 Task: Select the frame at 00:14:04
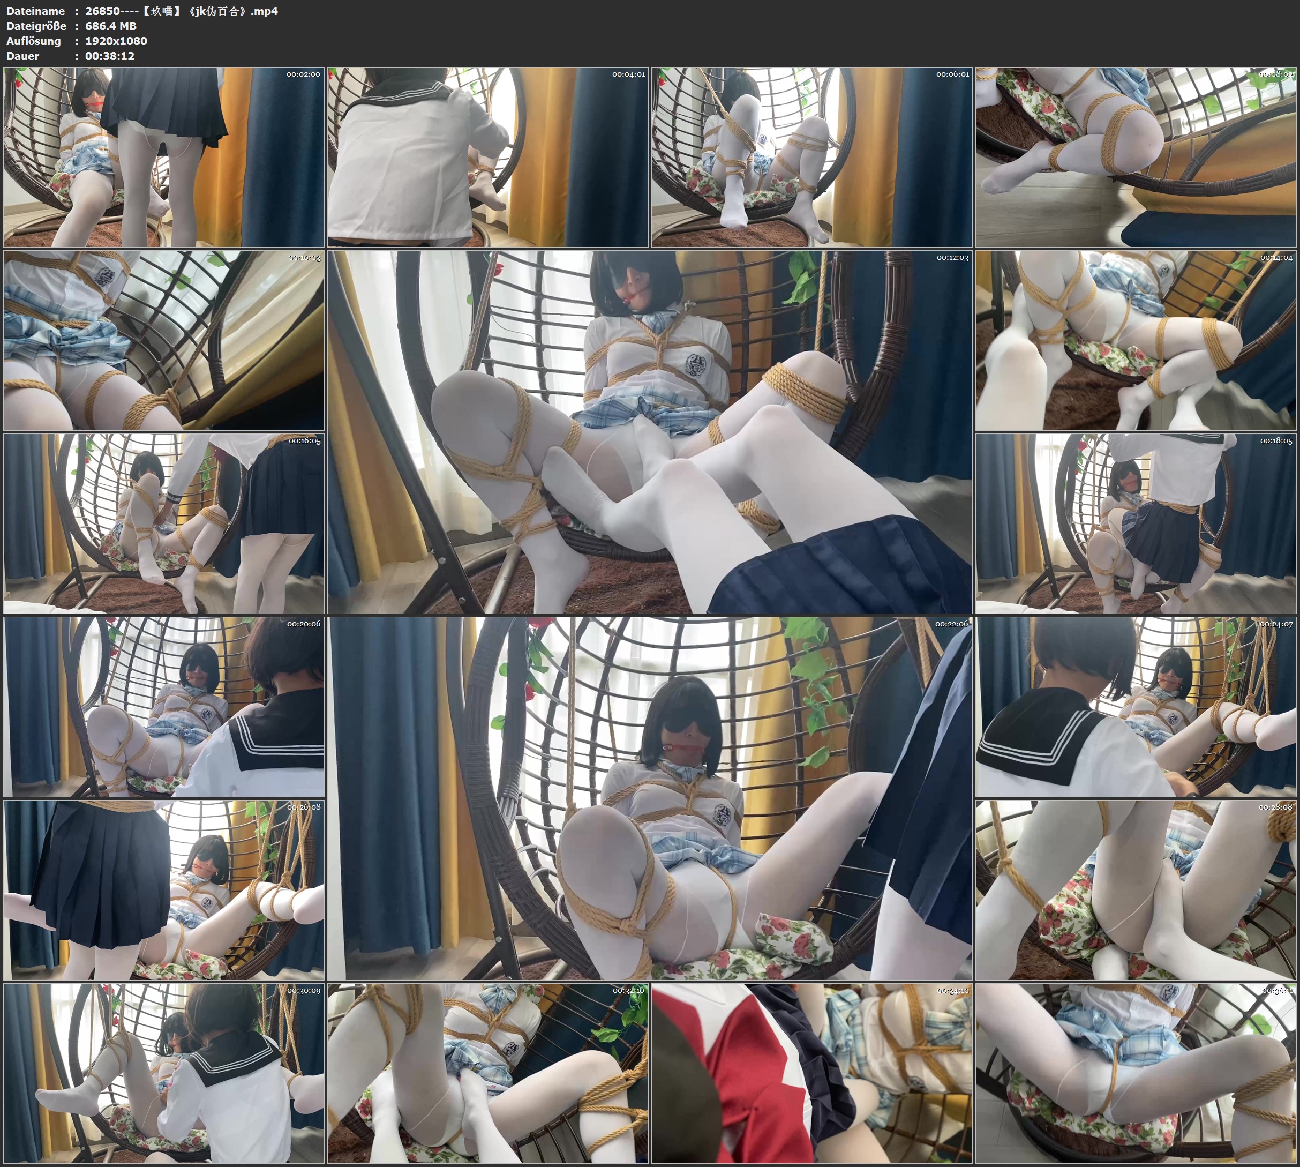click(x=1137, y=340)
